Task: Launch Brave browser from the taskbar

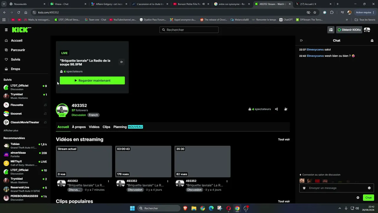Action: click(x=185, y=208)
